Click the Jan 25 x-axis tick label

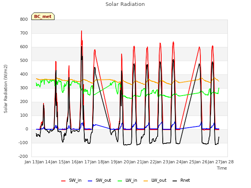tap(188, 162)
